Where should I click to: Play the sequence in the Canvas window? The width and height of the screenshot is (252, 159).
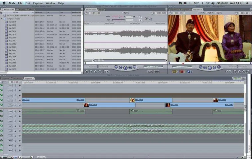click(x=210, y=68)
